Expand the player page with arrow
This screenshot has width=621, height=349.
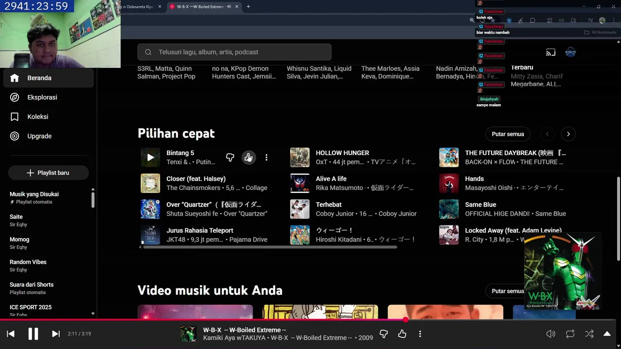607,333
